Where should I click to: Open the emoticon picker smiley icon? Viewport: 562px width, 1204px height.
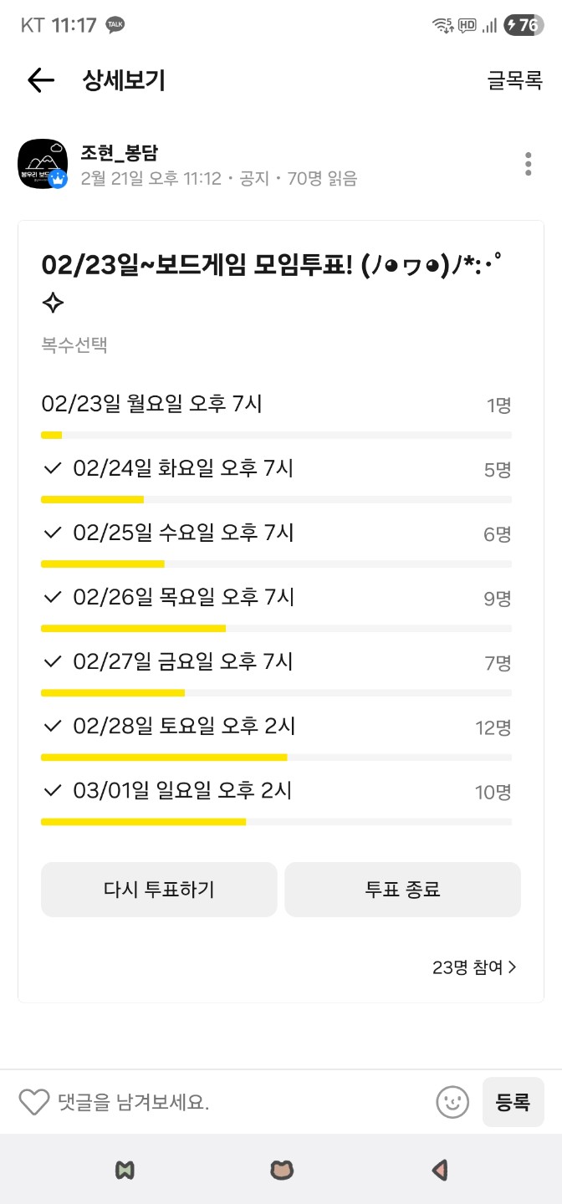452,1102
